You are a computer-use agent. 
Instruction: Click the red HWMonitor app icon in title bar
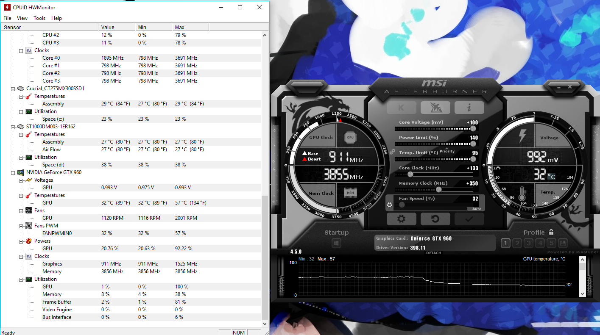(x=7, y=7)
